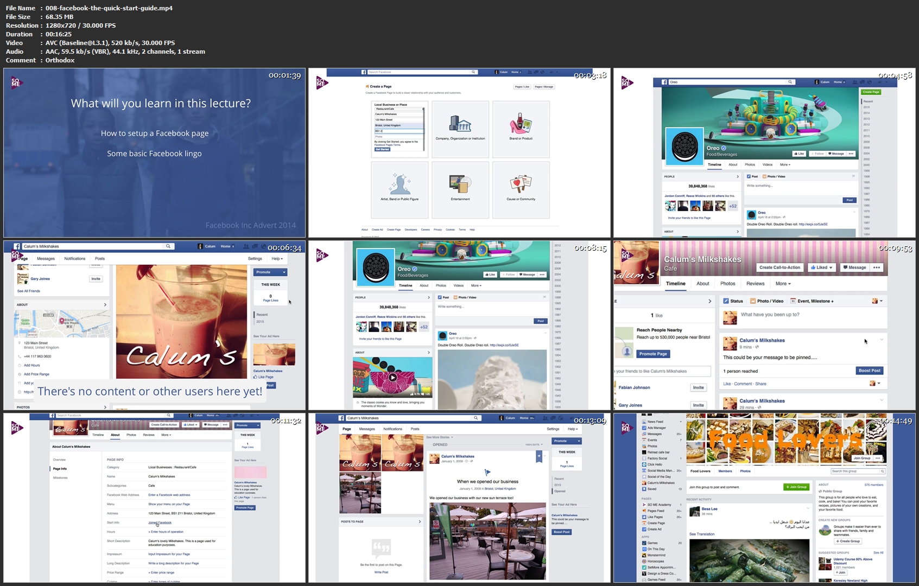This screenshot has height=586, width=919.
Task: Click the Oreo profile picture in the 00:04:58 frame
Action: pyautogui.click(x=685, y=145)
